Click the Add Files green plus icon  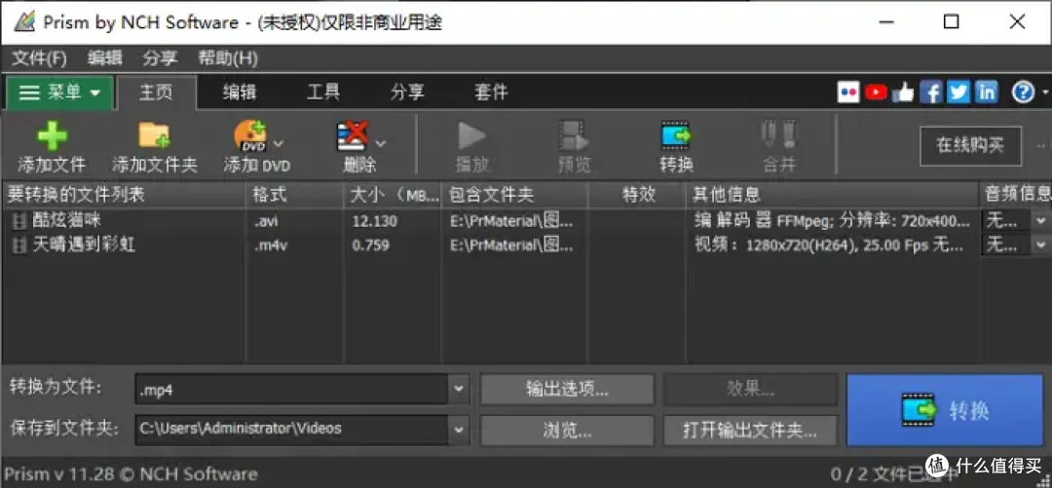[52, 136]
